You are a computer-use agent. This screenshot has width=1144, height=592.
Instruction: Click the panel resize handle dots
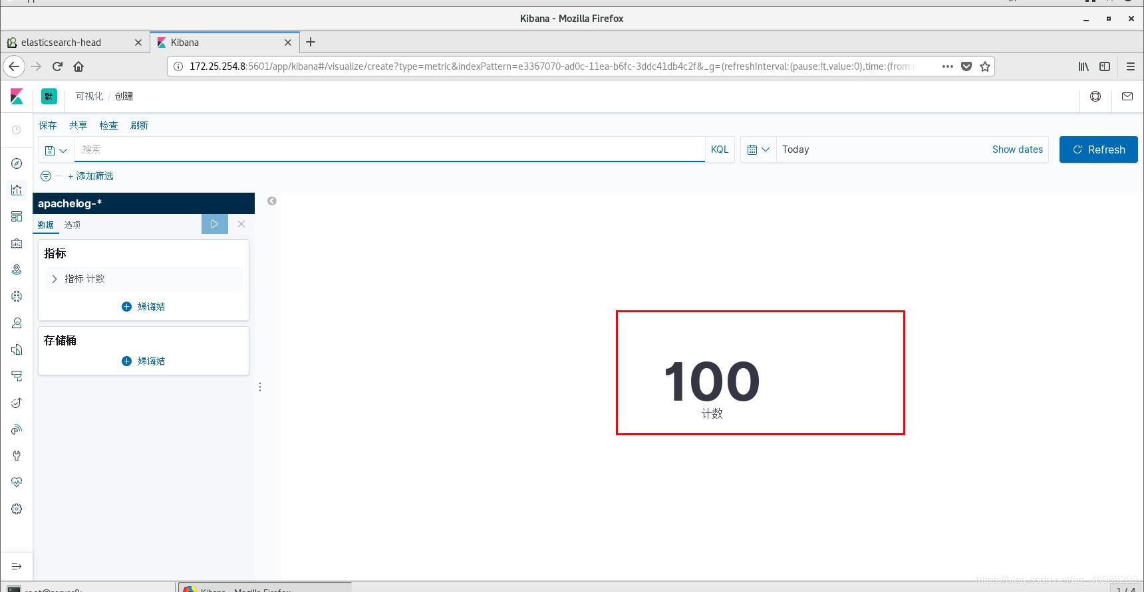point(260,387)
